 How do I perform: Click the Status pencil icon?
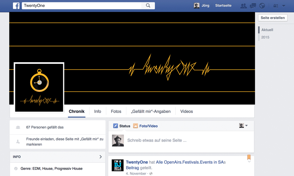(x=116, y=126)
